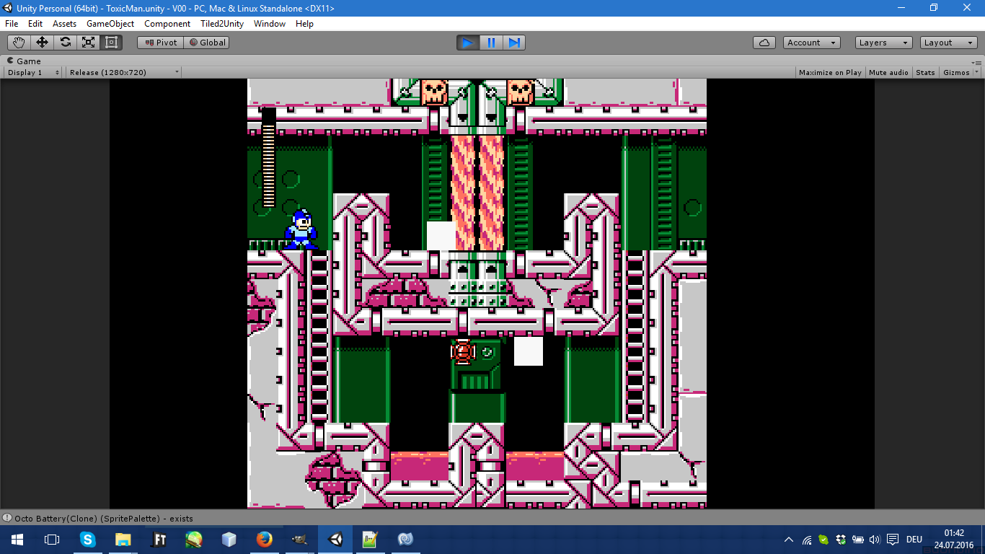This screenshot has height=554, width=985.
Task: Select the Move tool
Action: (x=42, y=43)
